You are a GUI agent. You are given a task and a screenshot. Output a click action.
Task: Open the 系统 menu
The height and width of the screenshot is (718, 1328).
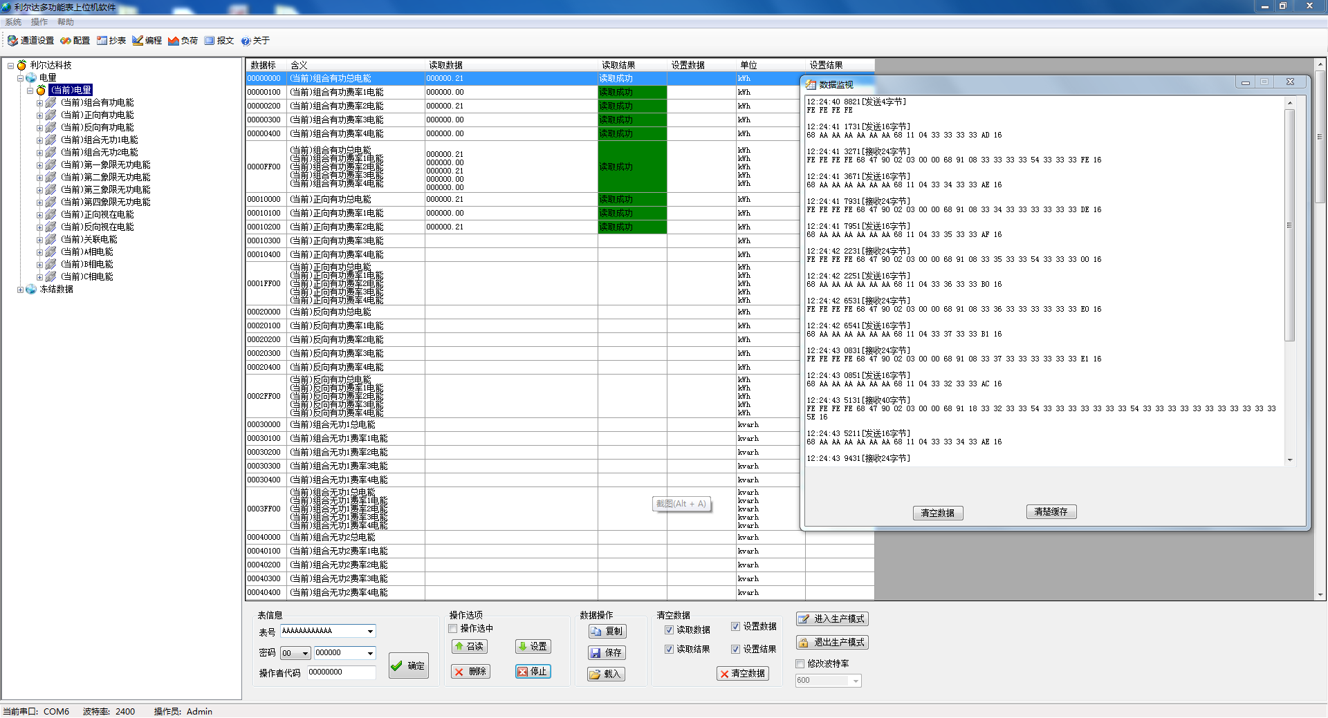coord(13,22)
